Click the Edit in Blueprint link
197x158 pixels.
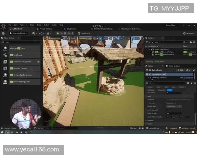[186, 77]
